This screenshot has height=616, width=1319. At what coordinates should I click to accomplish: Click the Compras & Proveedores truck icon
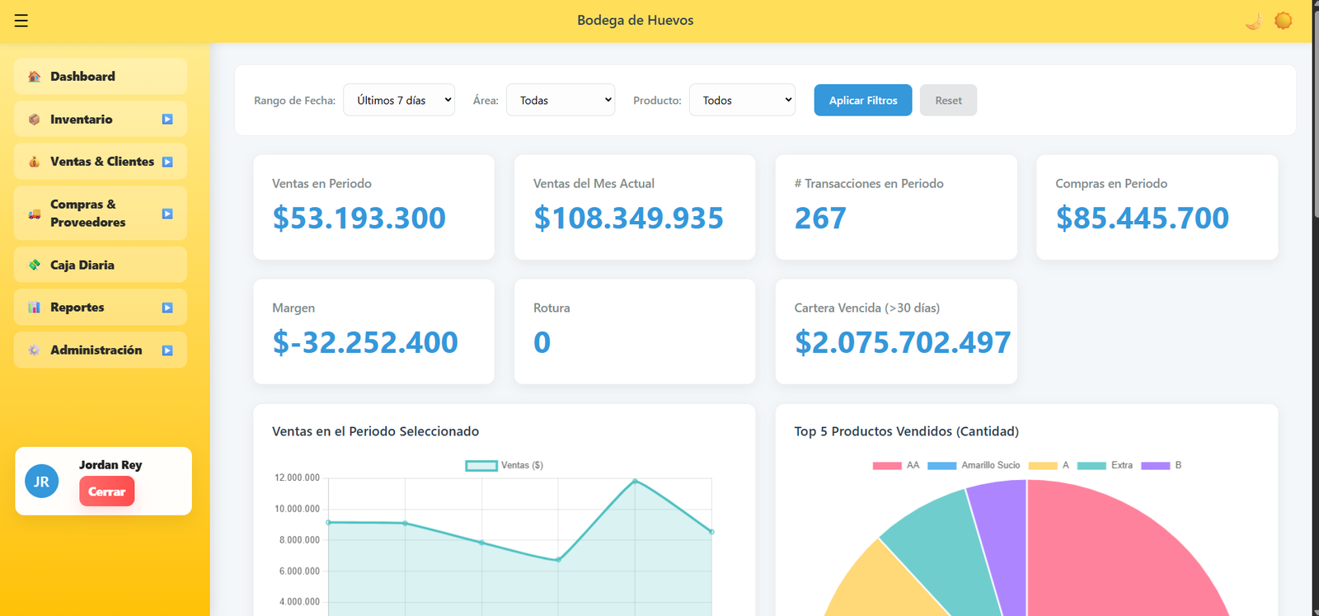(35, 214)
